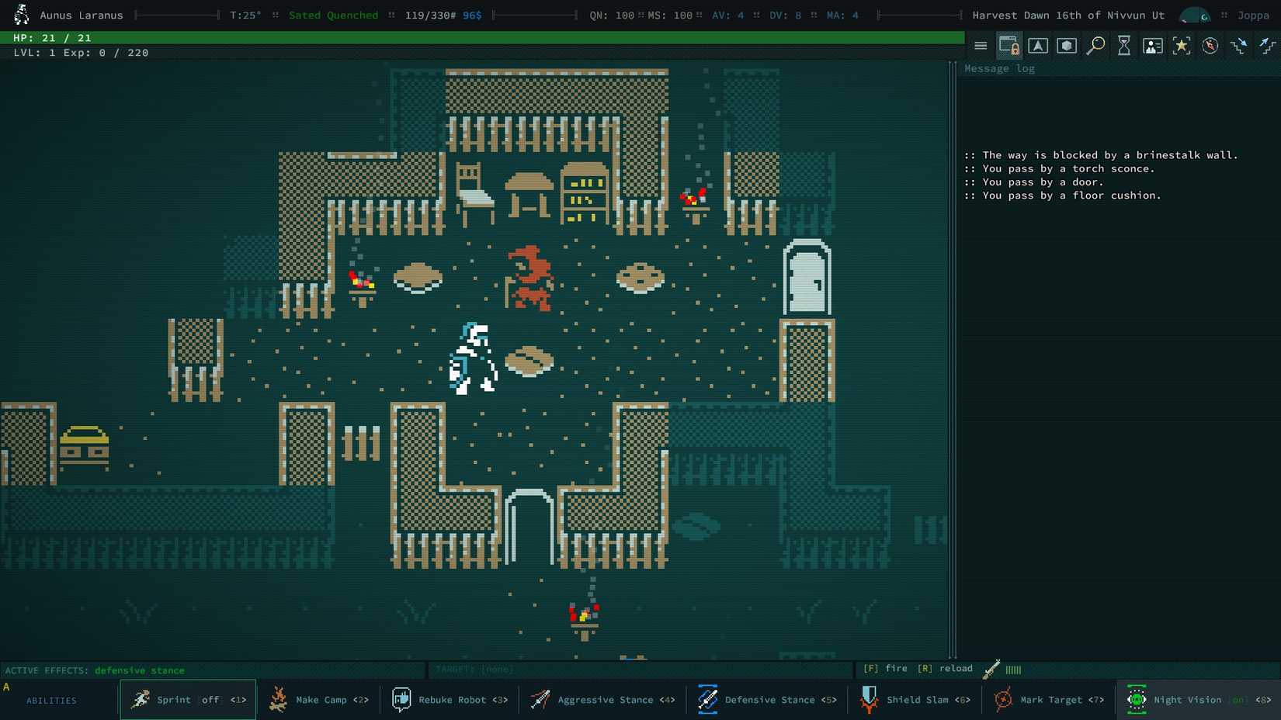Viewport: 1281px width, 720px height.
Task: Open the character sheet icon
Action: coord(1153,45)
